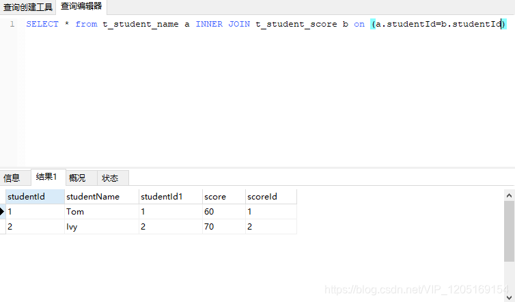515x302 pixels.
Task: Click the JOIN keyword in the query
Action: point(239,24)
